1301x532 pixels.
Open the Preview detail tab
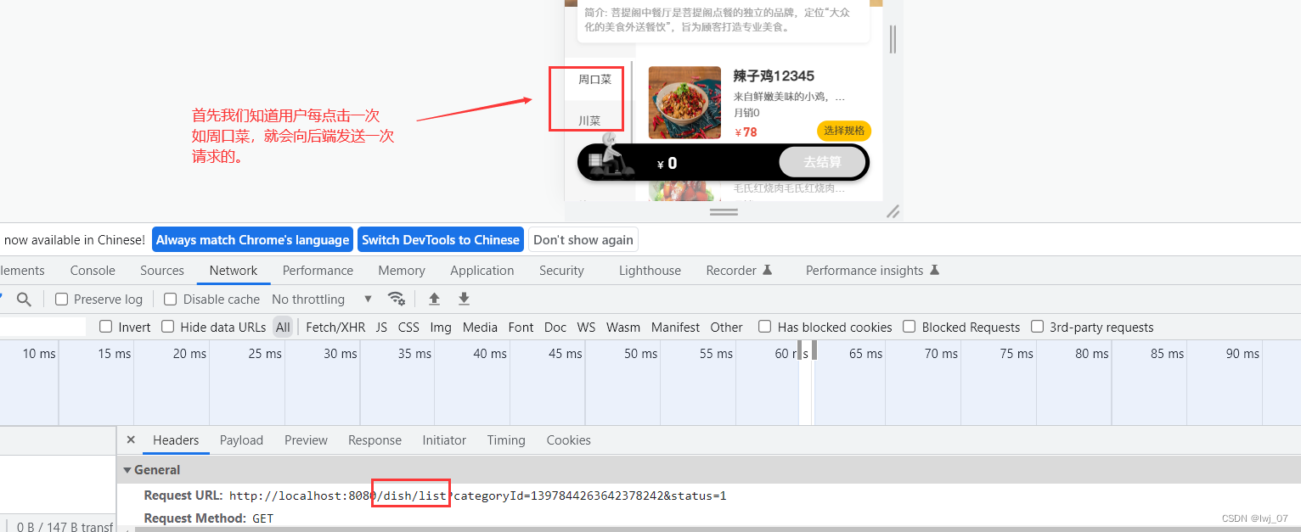306,440
